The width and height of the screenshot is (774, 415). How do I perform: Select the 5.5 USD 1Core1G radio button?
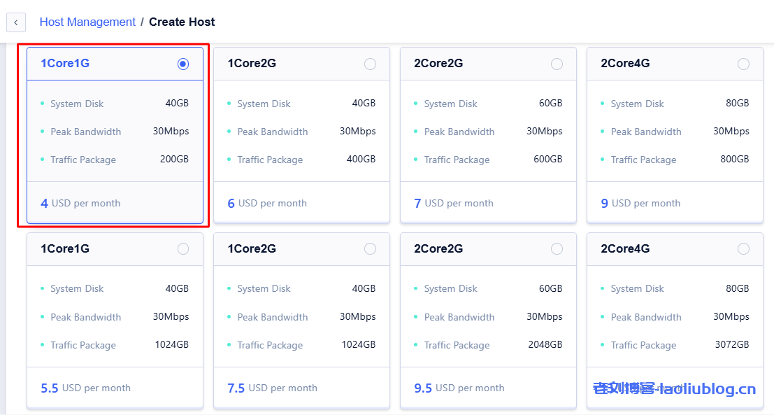pos(183,249)
